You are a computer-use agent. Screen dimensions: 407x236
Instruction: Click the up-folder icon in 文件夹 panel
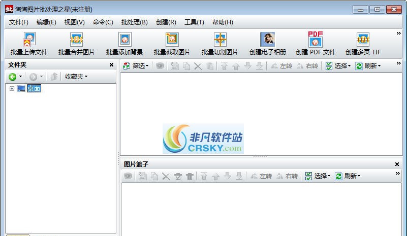point(54,77)
